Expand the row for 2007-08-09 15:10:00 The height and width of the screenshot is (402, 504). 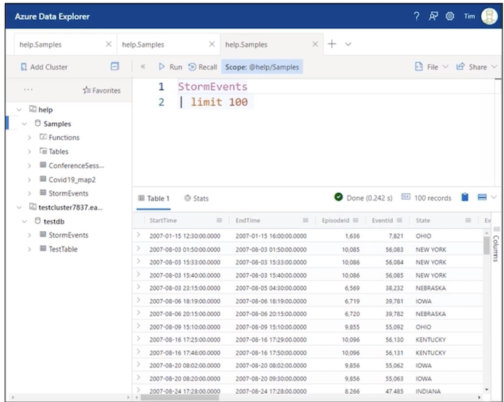tap(139, 326)
